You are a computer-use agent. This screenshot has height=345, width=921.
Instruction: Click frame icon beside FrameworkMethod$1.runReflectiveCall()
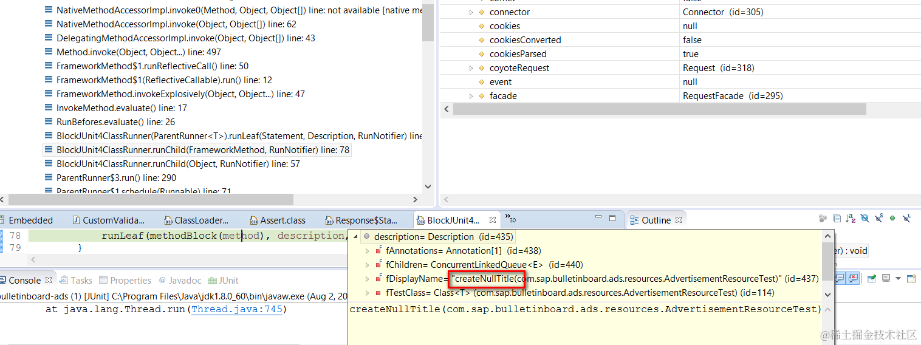(49, 66)
